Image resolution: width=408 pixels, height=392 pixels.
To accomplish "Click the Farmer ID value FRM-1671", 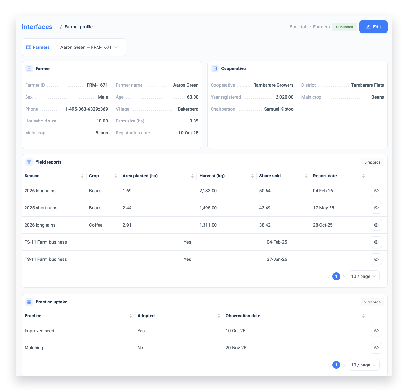I will point(97,85).
